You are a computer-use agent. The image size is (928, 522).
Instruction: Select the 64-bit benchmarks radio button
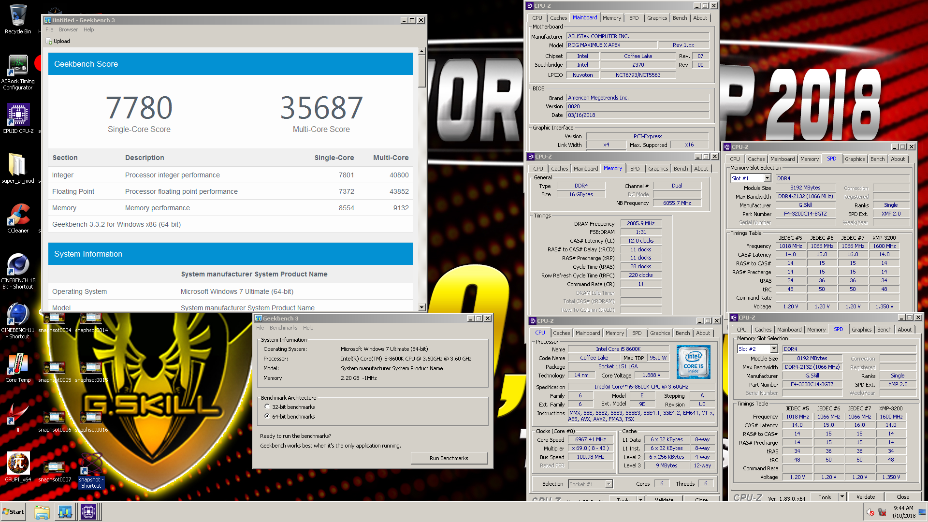pyautogui.click(x=267, y=416)
